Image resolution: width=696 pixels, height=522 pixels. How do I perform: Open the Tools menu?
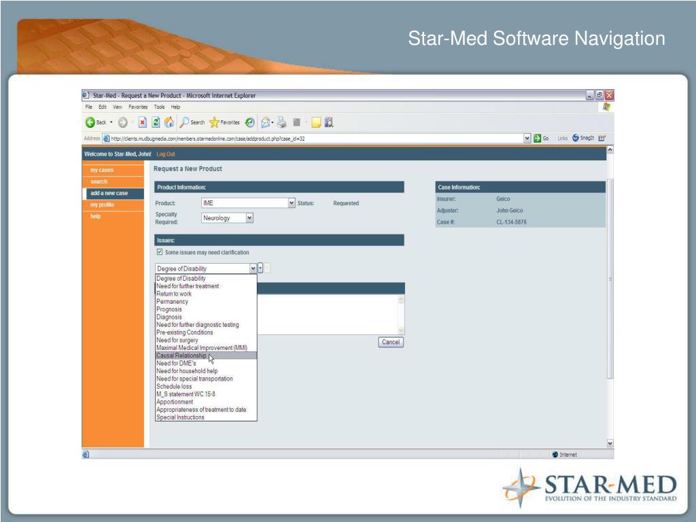[x=159, y=107]
